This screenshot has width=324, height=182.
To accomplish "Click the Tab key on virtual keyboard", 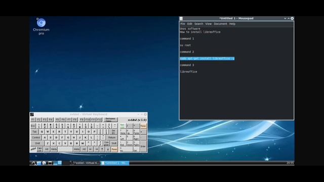I will (x=34, y=131).
